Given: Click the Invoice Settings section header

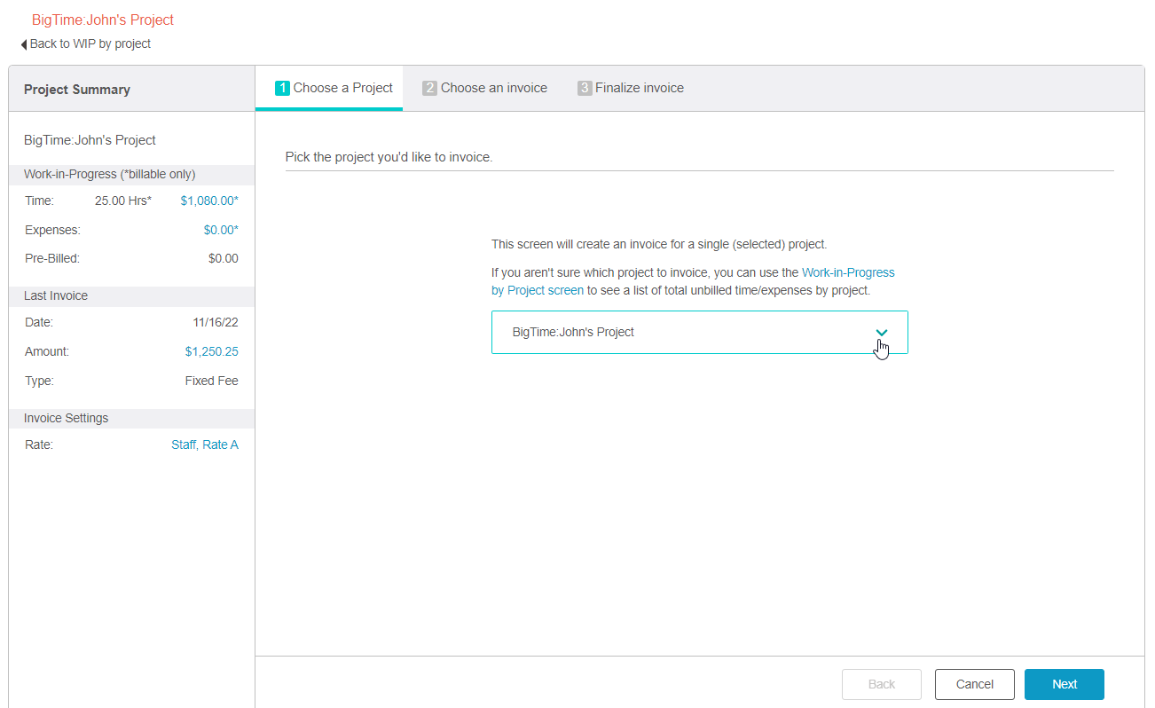Looking at the screenshot, I should point(131,418).
